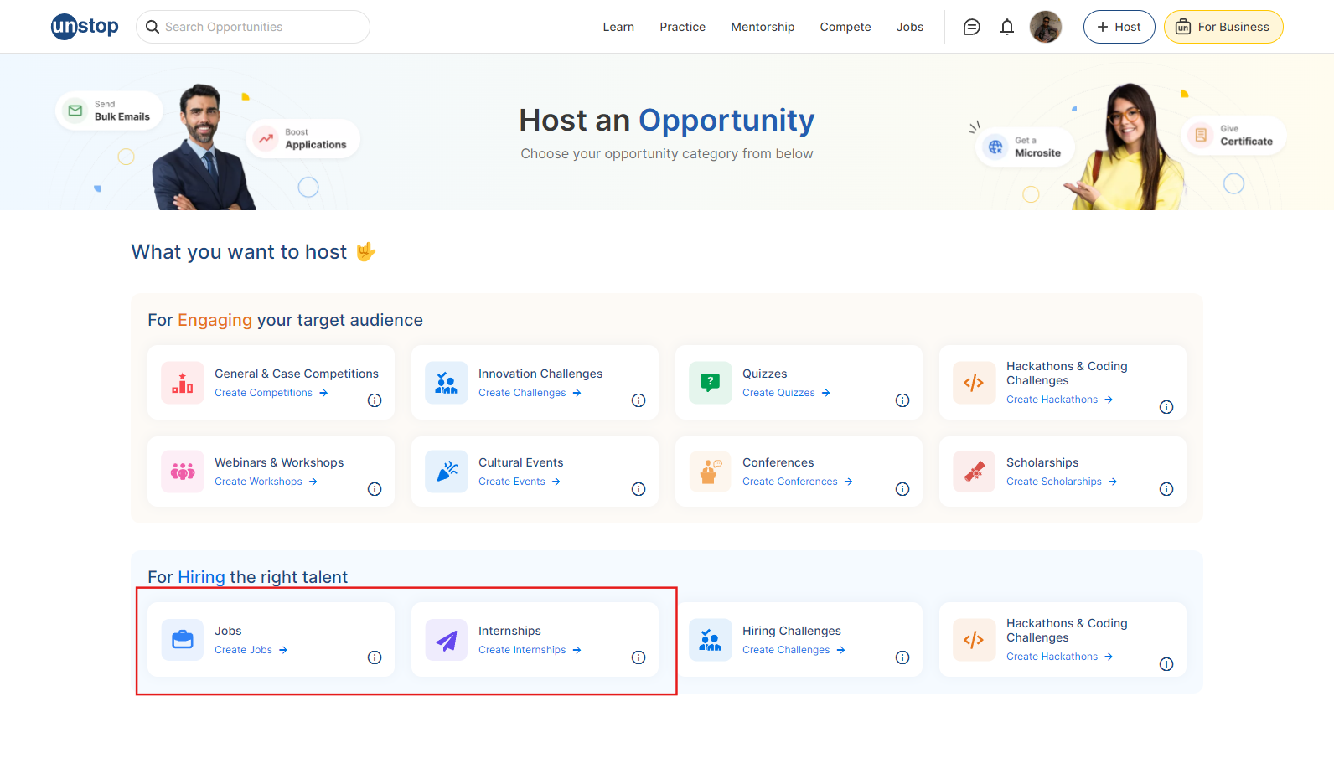The height and width of the screenshot is (758, 1334).
Task: Open the Learn menu
Action: coord(618,27)
